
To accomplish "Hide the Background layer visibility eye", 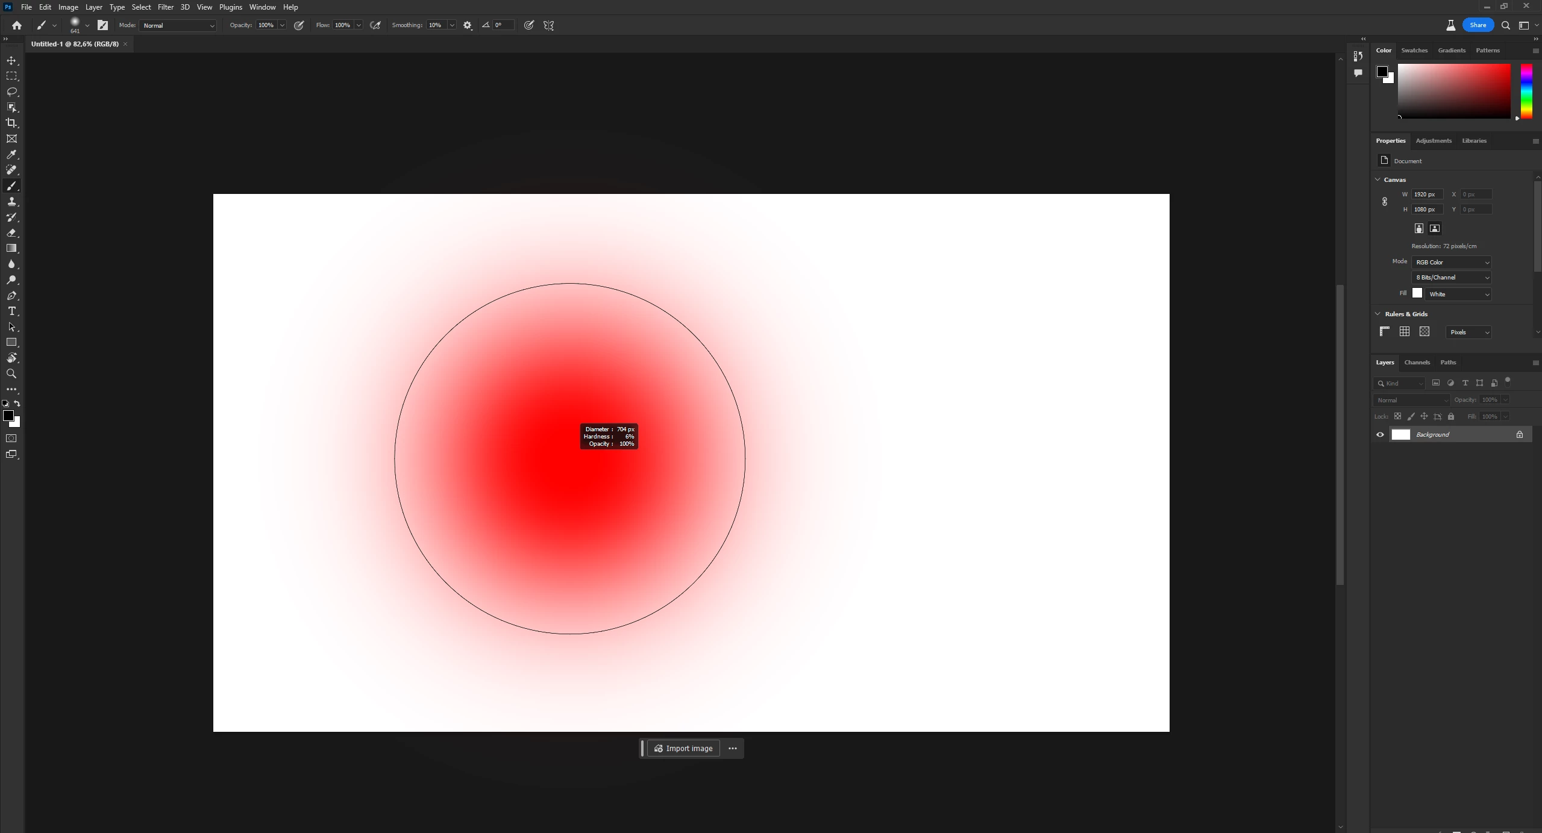I will (1380, 435).
